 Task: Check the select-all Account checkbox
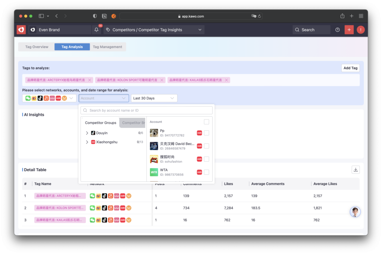(206, 122)
